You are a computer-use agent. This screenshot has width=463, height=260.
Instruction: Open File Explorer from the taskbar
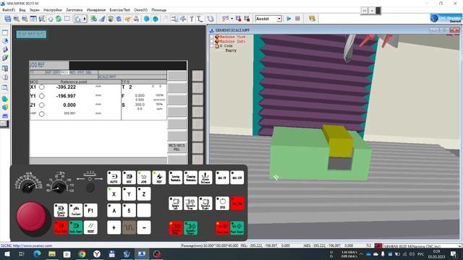click(52, 253)
